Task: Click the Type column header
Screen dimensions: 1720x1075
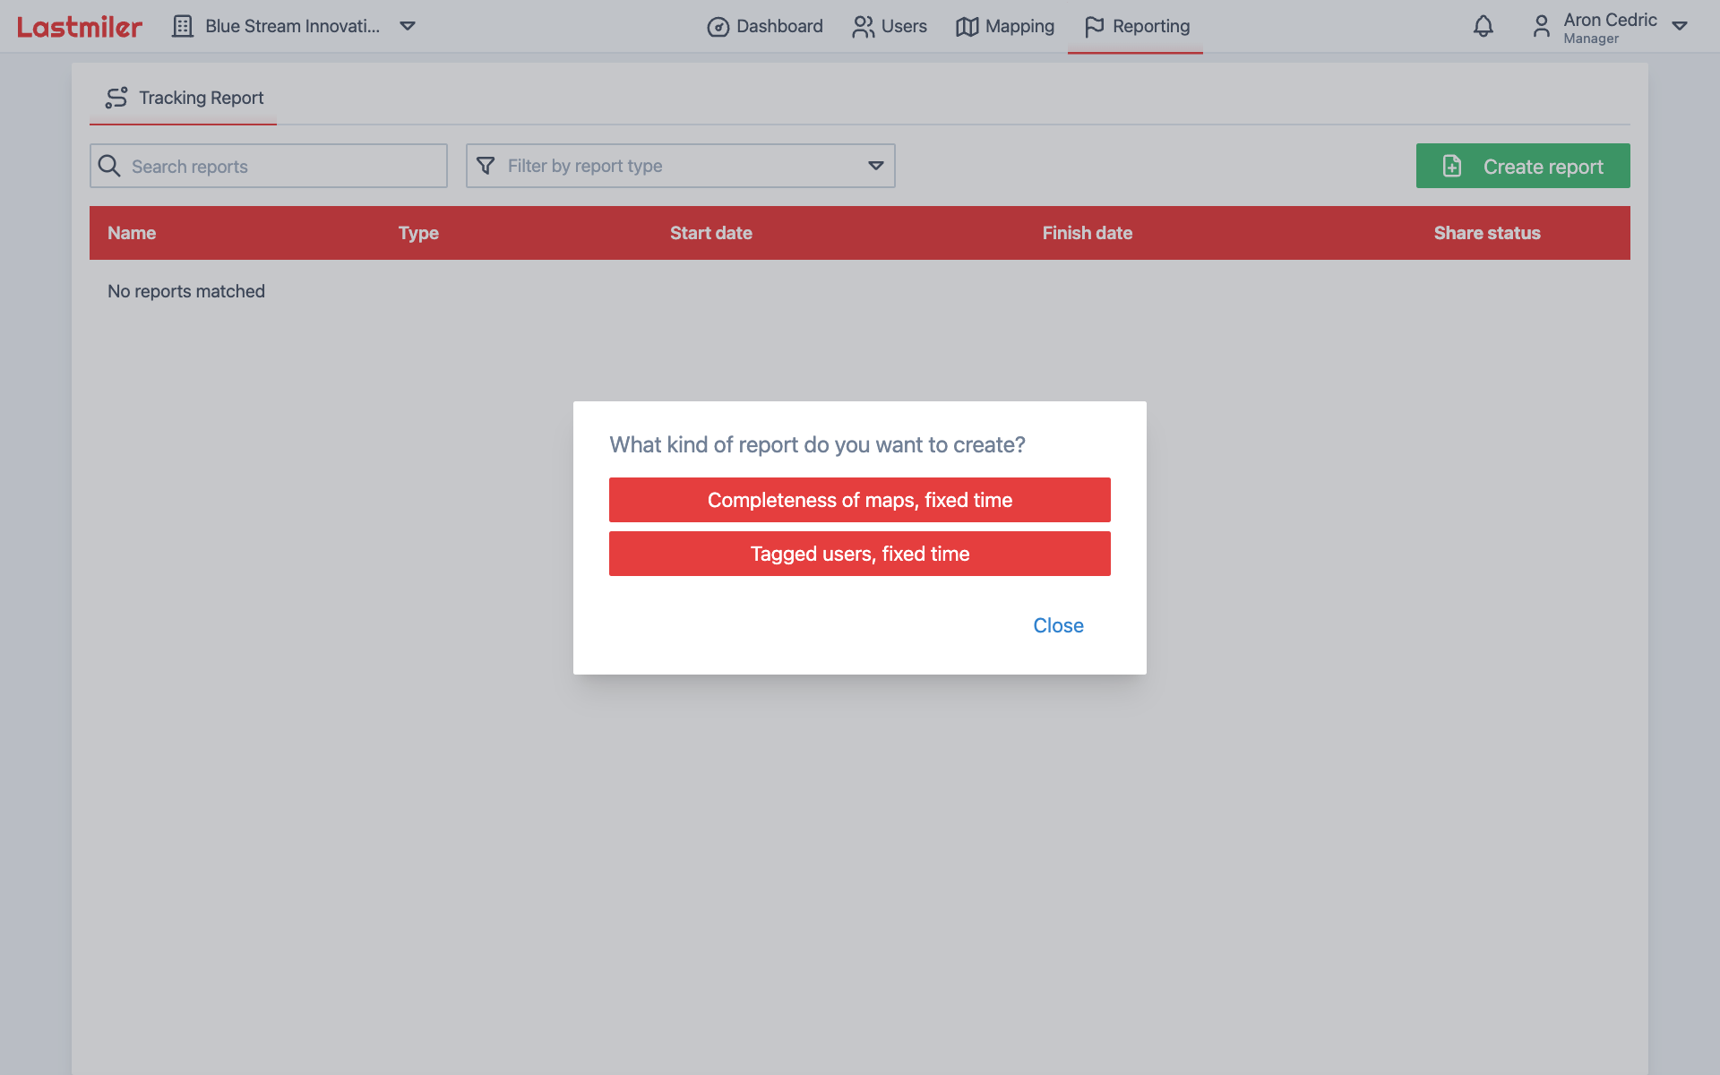Action: click(x=418, y=233)
